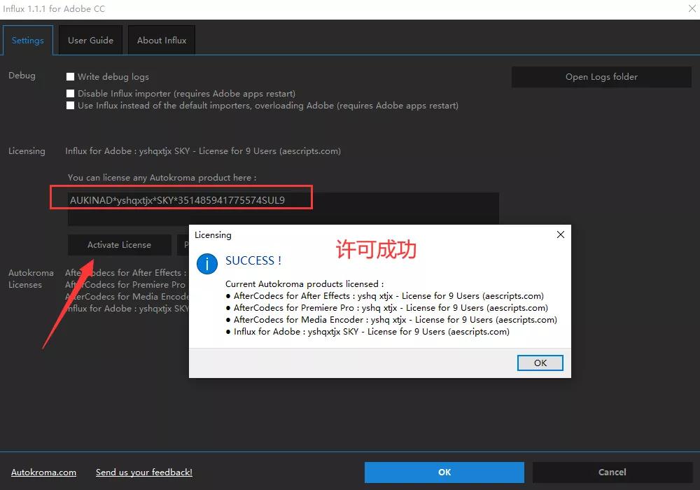This screenshot has height=490, width=700.
Task: Open the Logs folder button
Action: [x=601, y=77]
